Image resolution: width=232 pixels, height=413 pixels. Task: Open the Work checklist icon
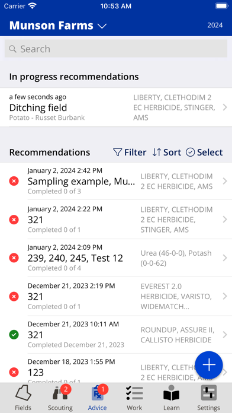pyautogui.click(x=134, y=393)
